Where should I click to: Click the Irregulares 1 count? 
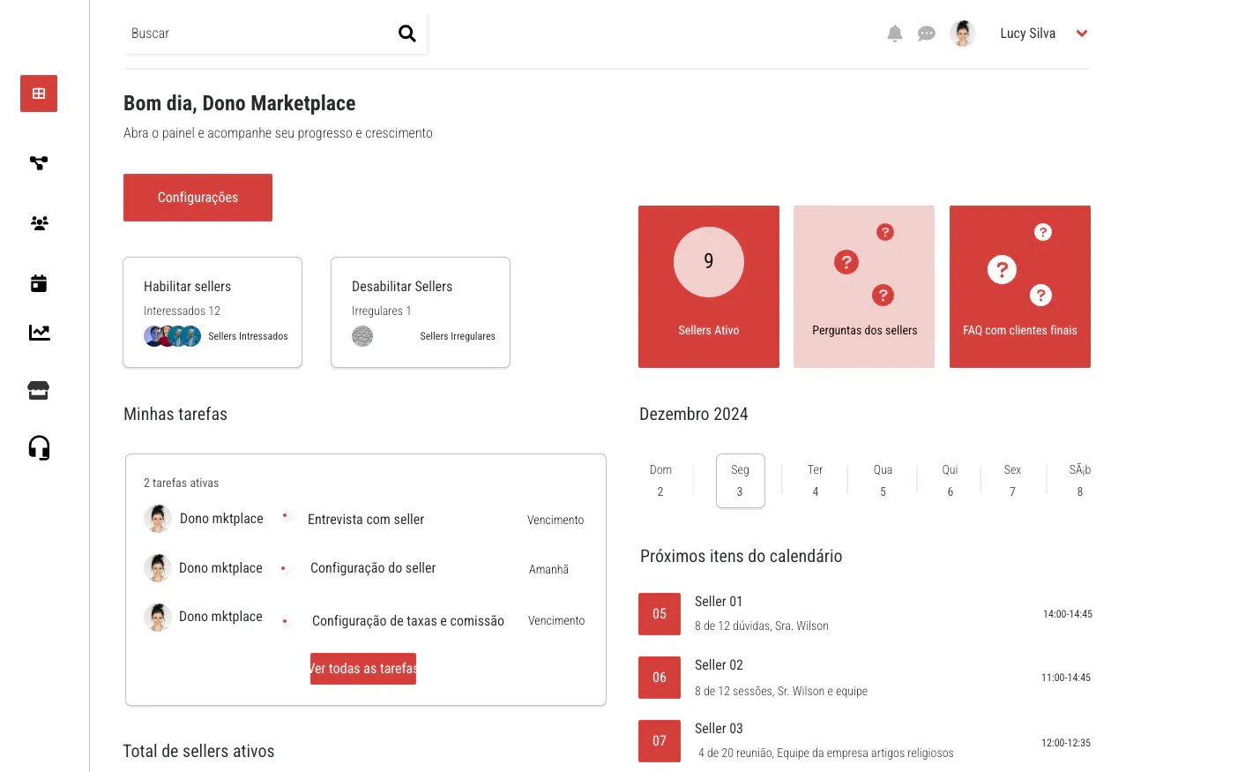pos(382,311)
